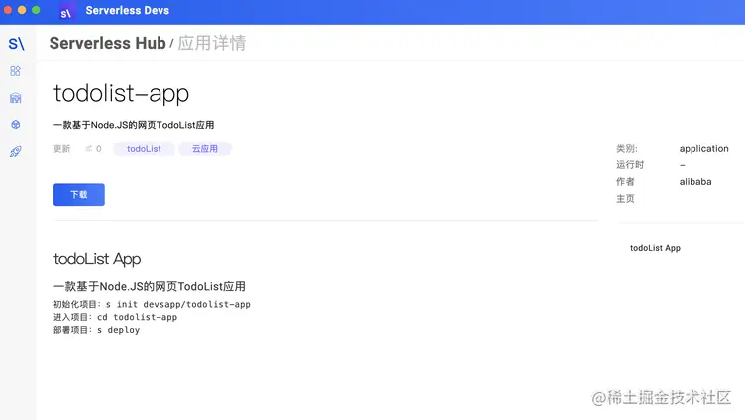This screenshot has height=420, width=745.
Task: Open the building-shaped sidebar icon
Action: tap(15, 98)
